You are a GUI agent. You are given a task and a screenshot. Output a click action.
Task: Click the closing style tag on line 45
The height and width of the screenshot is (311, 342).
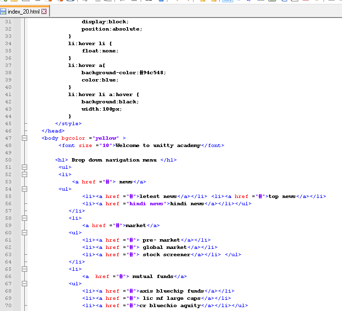68,124
